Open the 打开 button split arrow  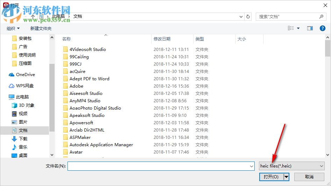click(x=286, y=177)
